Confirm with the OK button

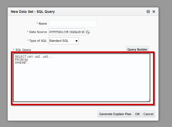tap(137, 114)
